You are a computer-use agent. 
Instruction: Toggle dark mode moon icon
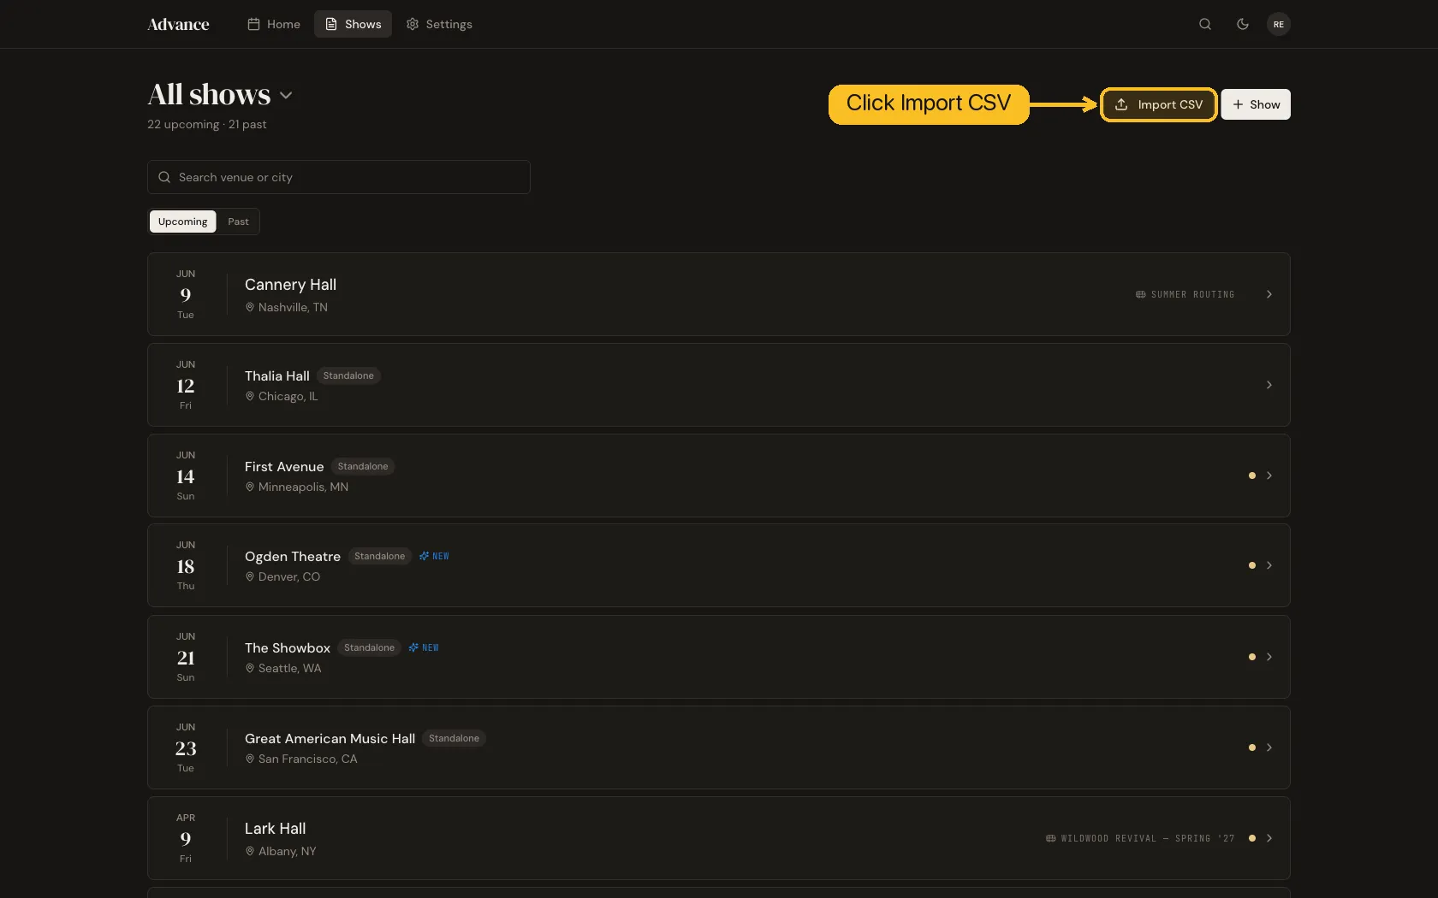pos(1243,24)
